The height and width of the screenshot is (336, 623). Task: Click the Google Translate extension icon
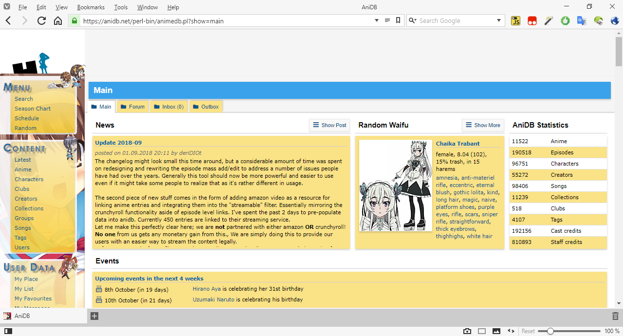[581, 20]
